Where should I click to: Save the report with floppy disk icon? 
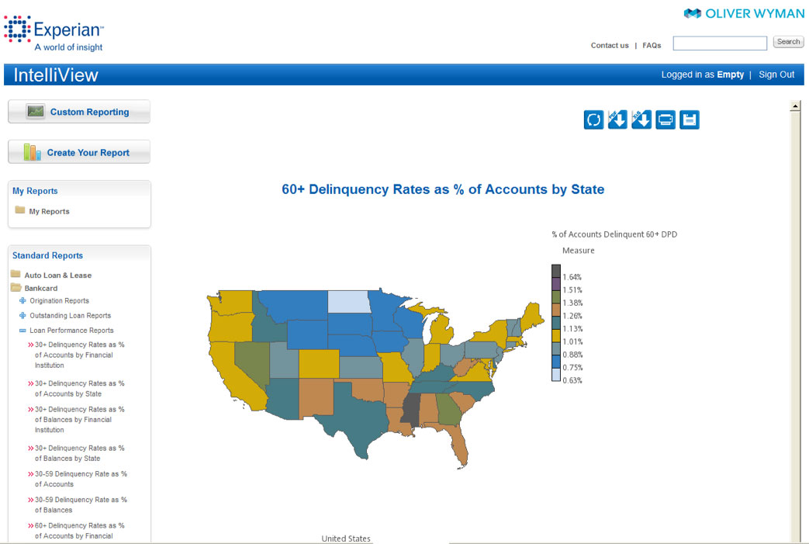690,120
